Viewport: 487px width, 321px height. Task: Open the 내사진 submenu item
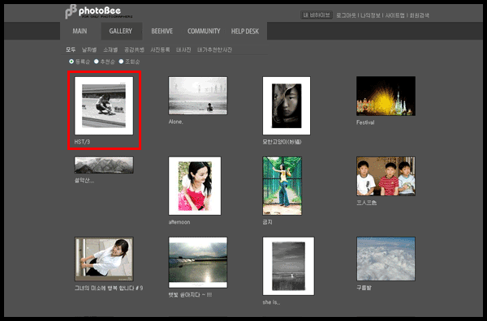coord(183,49)
